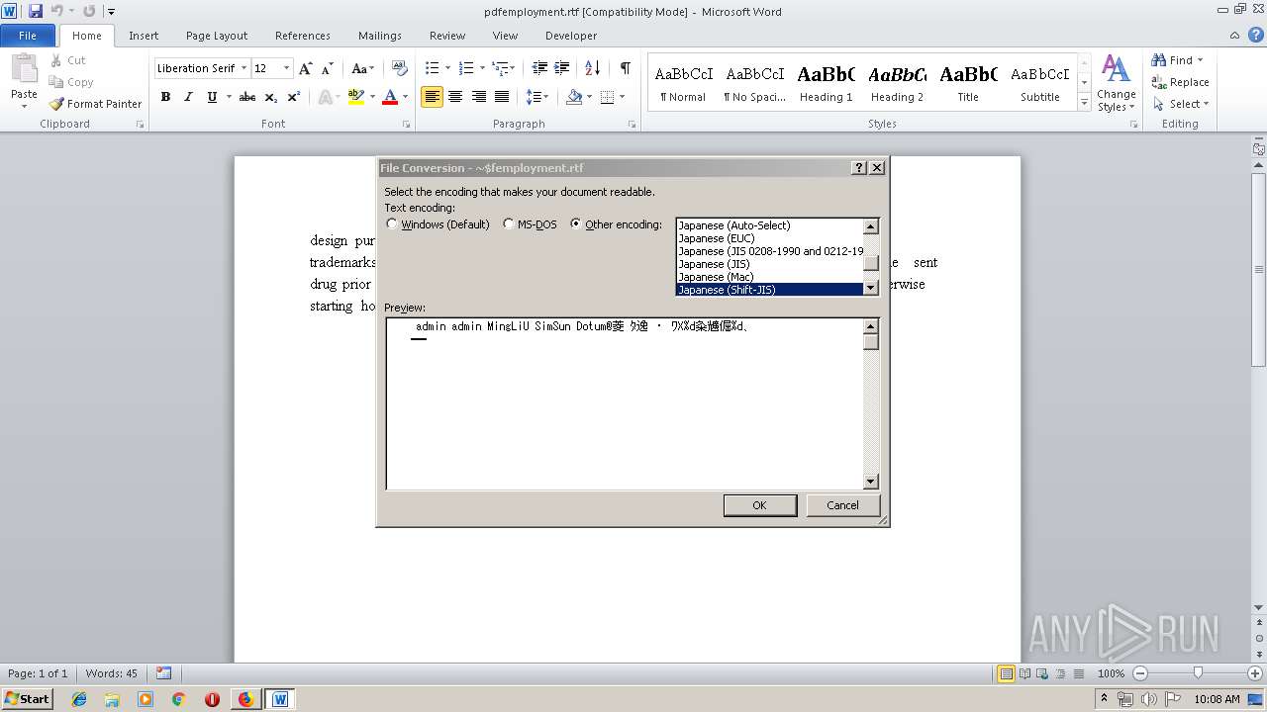Apply the Heading 1 style
Screen dimensions: 1267x712
tap(827, 83)
